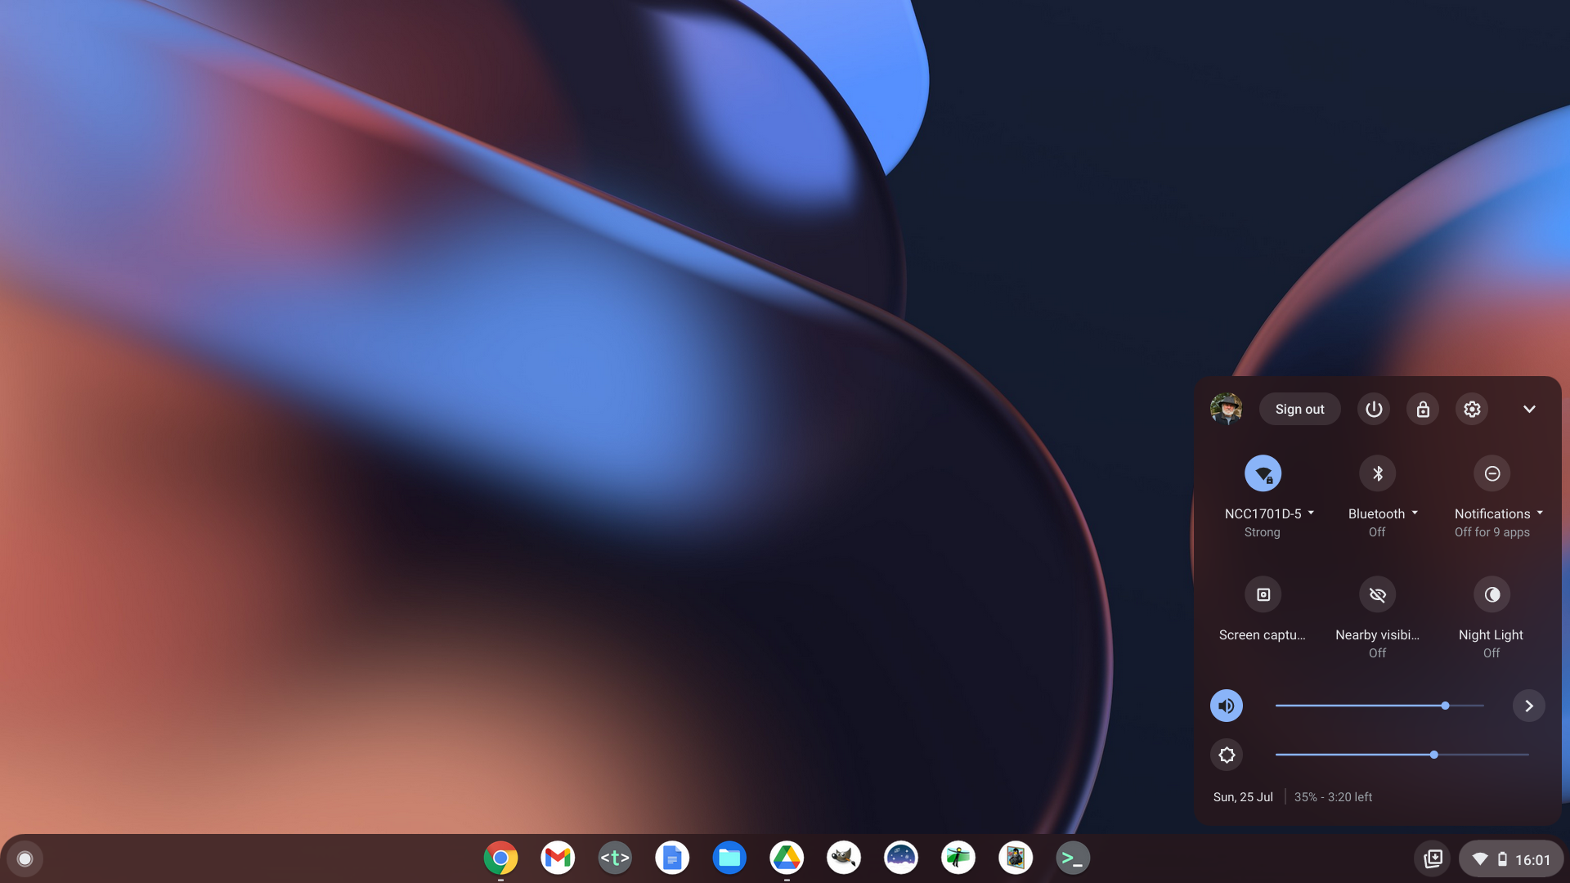Expand Bluetooth options with its dropdown arrow
The image size is (1570, 883).
click(1416, 513)
